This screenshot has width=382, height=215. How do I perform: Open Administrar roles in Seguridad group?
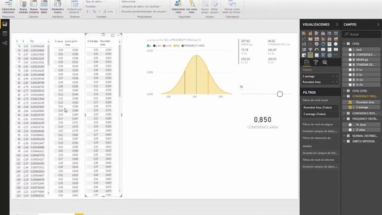178,7
